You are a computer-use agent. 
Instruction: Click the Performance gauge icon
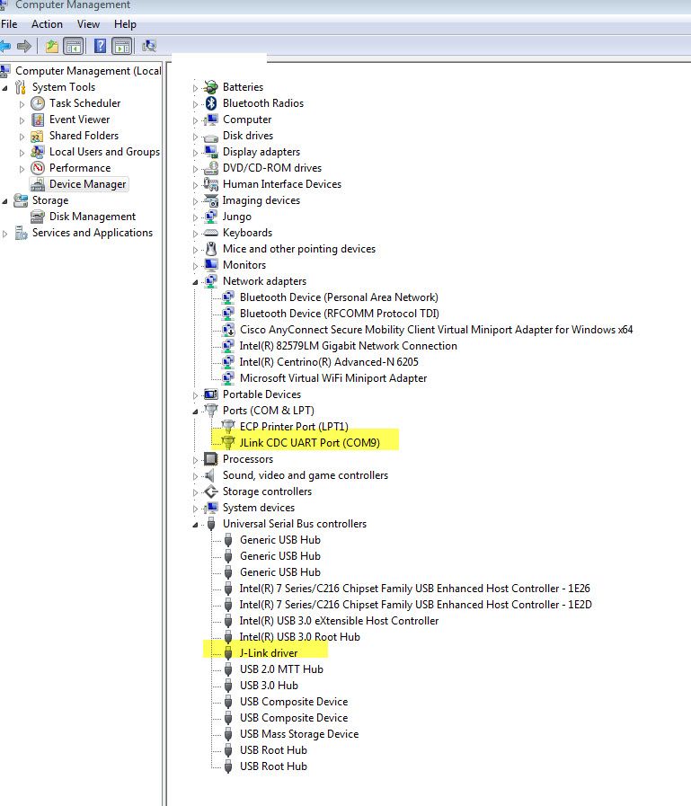38,168
